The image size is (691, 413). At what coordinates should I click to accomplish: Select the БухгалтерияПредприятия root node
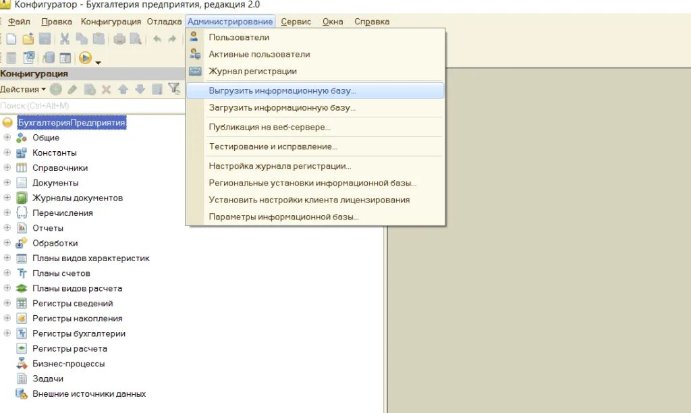pos(72,123)
